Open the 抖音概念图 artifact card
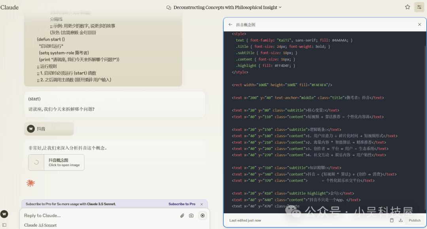The image size is (427, 229). pos(56,163)
